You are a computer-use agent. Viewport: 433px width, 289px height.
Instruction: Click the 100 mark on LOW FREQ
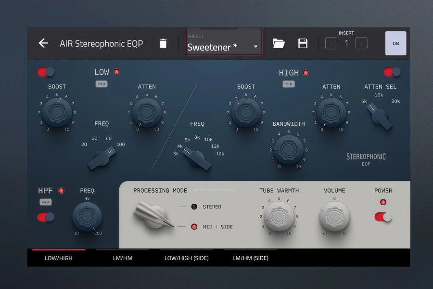(x=120, y=144)
